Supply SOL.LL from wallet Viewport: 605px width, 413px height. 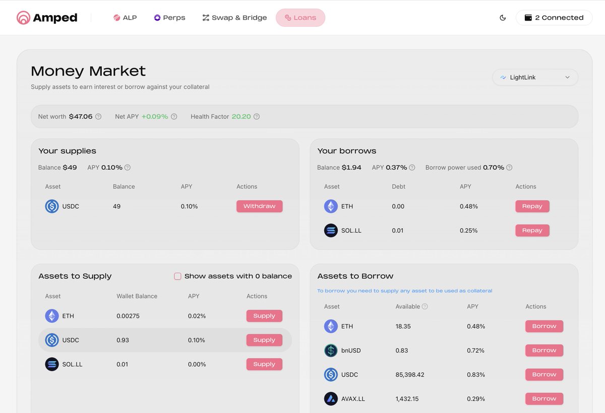coord(264,364)
